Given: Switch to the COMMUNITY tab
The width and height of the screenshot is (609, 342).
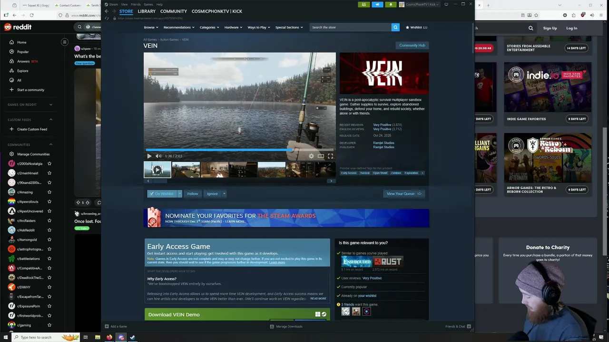Looking at the screenshot, I should [x=174, y=11].
